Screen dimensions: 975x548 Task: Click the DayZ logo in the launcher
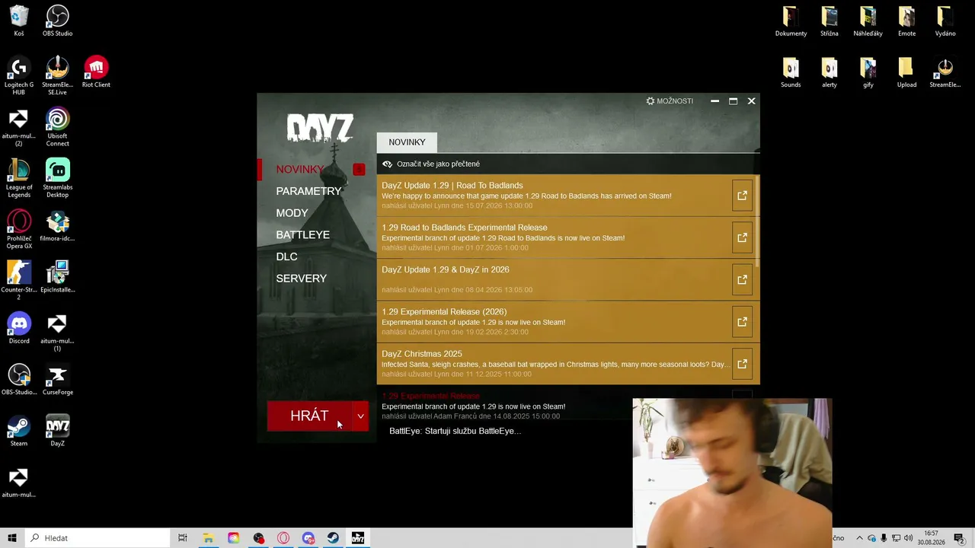click(x=320, y=128)
